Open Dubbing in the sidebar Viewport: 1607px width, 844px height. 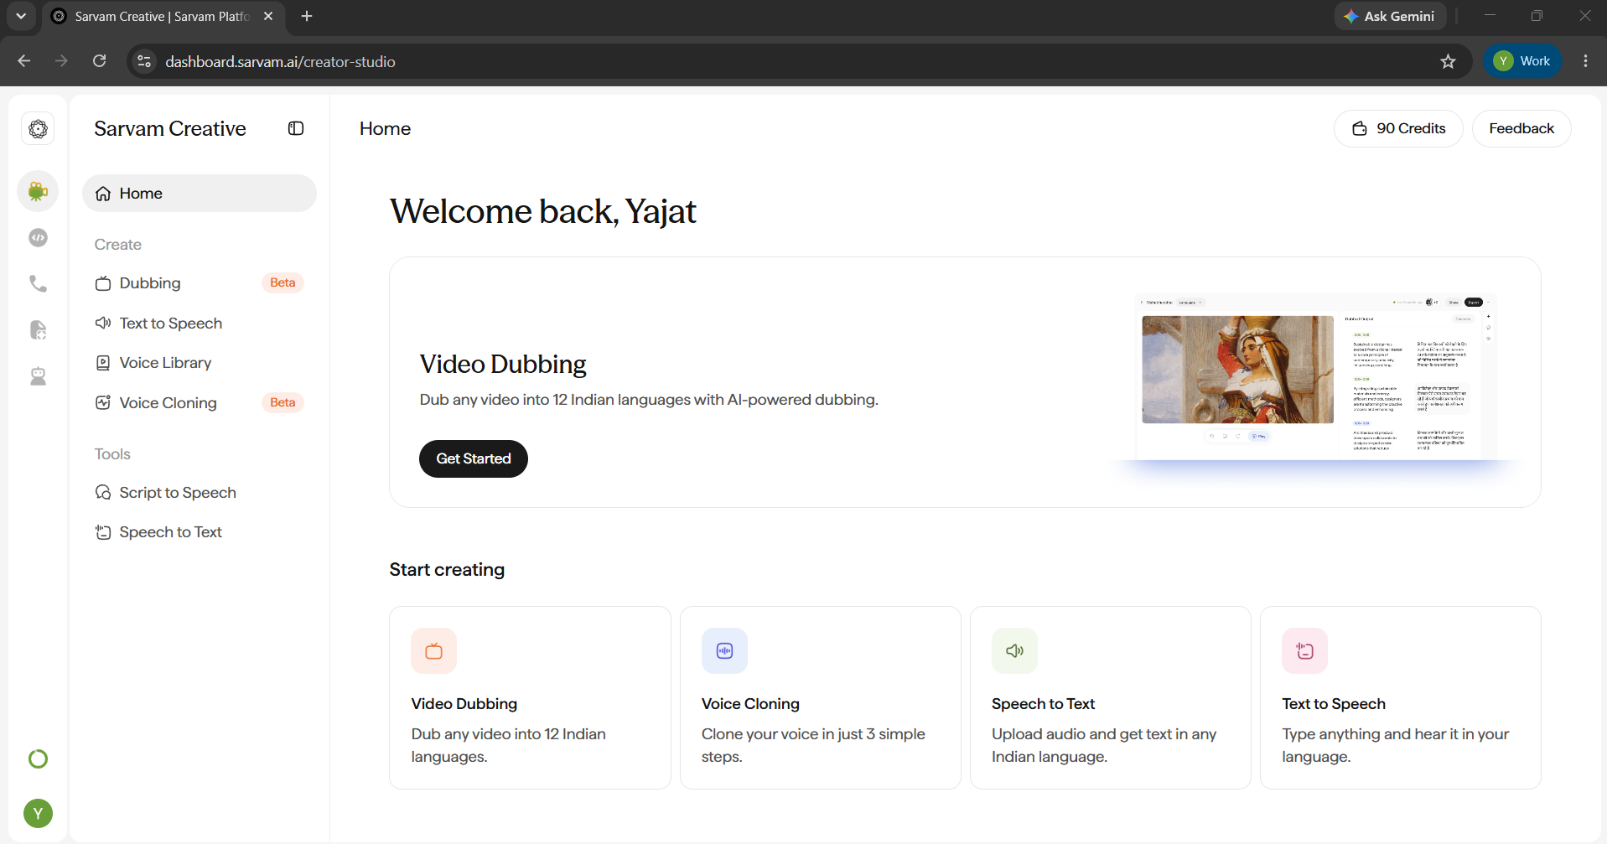click(200, 283)
